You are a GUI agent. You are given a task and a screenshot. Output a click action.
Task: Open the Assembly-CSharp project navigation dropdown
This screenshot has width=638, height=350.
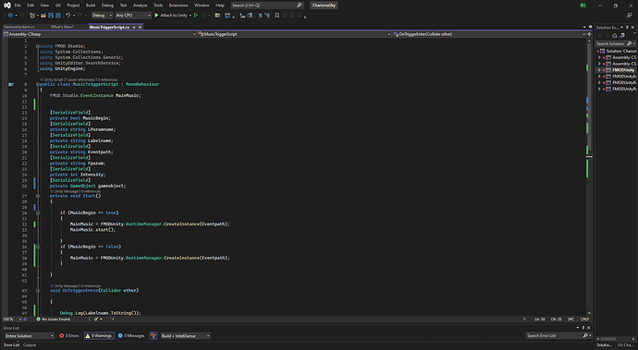99,34
